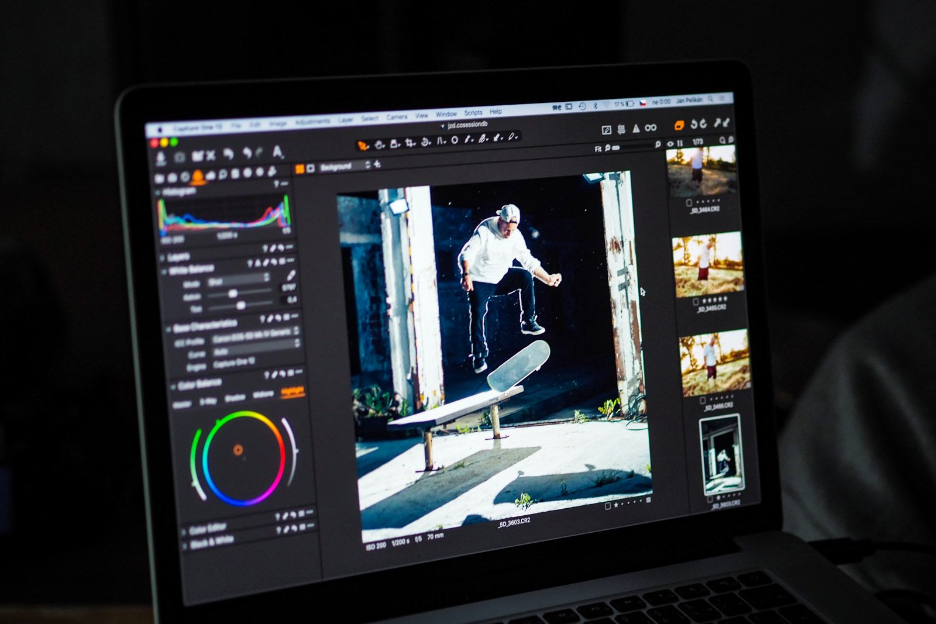Image resolution: width=936 pixels, height=624 pixels.
Task: Switch to multi-view grid viewer mode
Action: [x=300, y=168]
